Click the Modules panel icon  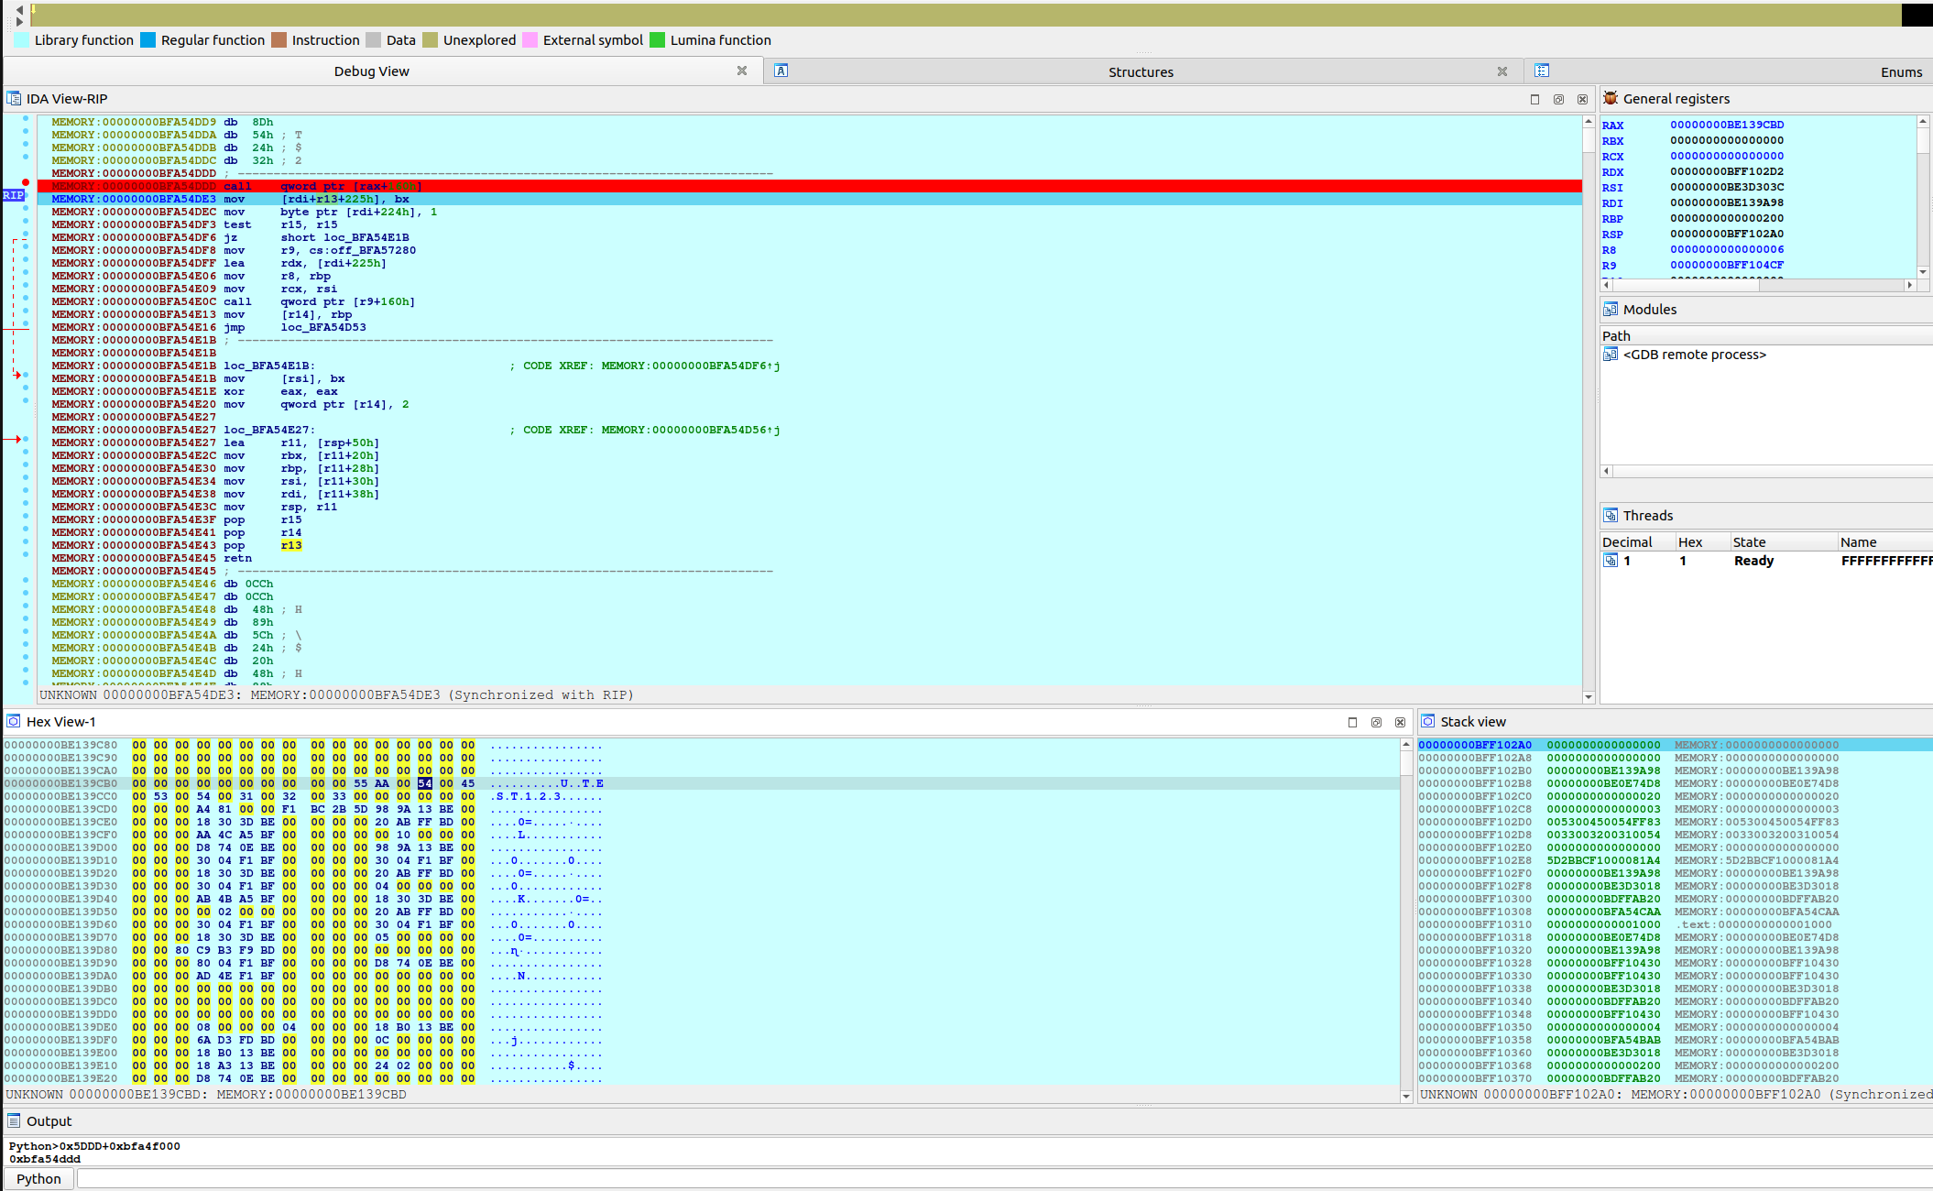tap(1611, 309)
